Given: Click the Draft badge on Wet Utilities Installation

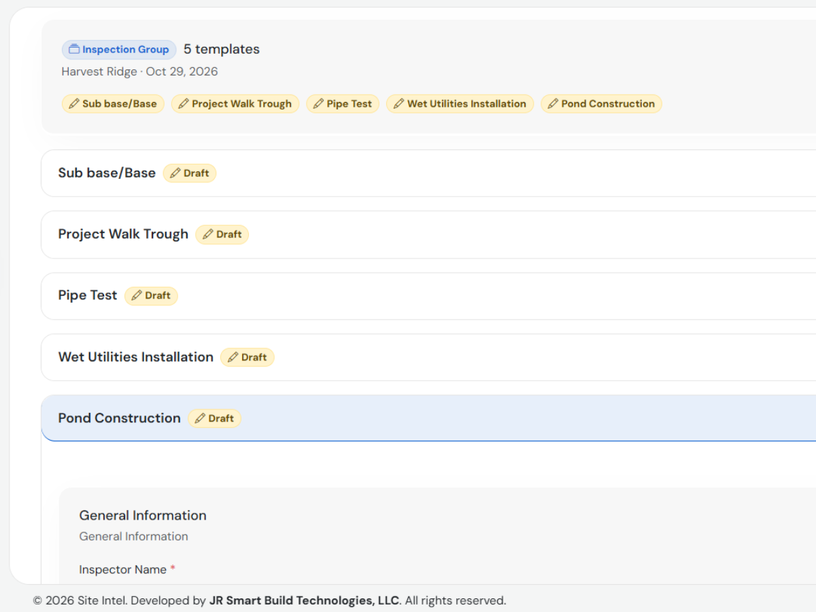Looking at the screenshot, I should [x=248, y=358].
